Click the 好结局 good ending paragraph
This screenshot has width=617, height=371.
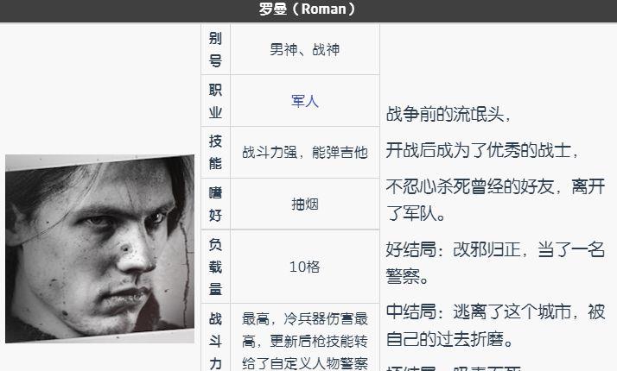495,263
